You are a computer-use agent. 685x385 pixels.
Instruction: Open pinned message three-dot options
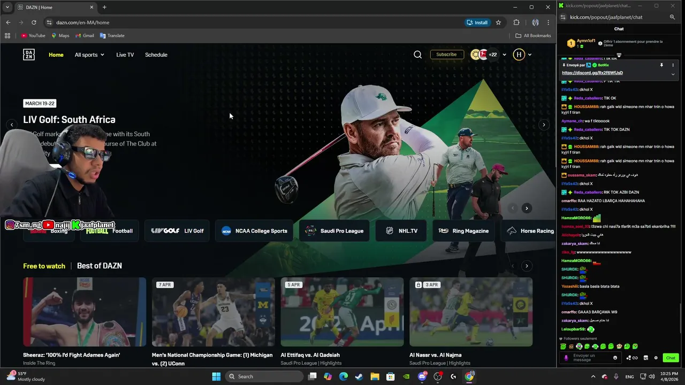tap(673, 65)
